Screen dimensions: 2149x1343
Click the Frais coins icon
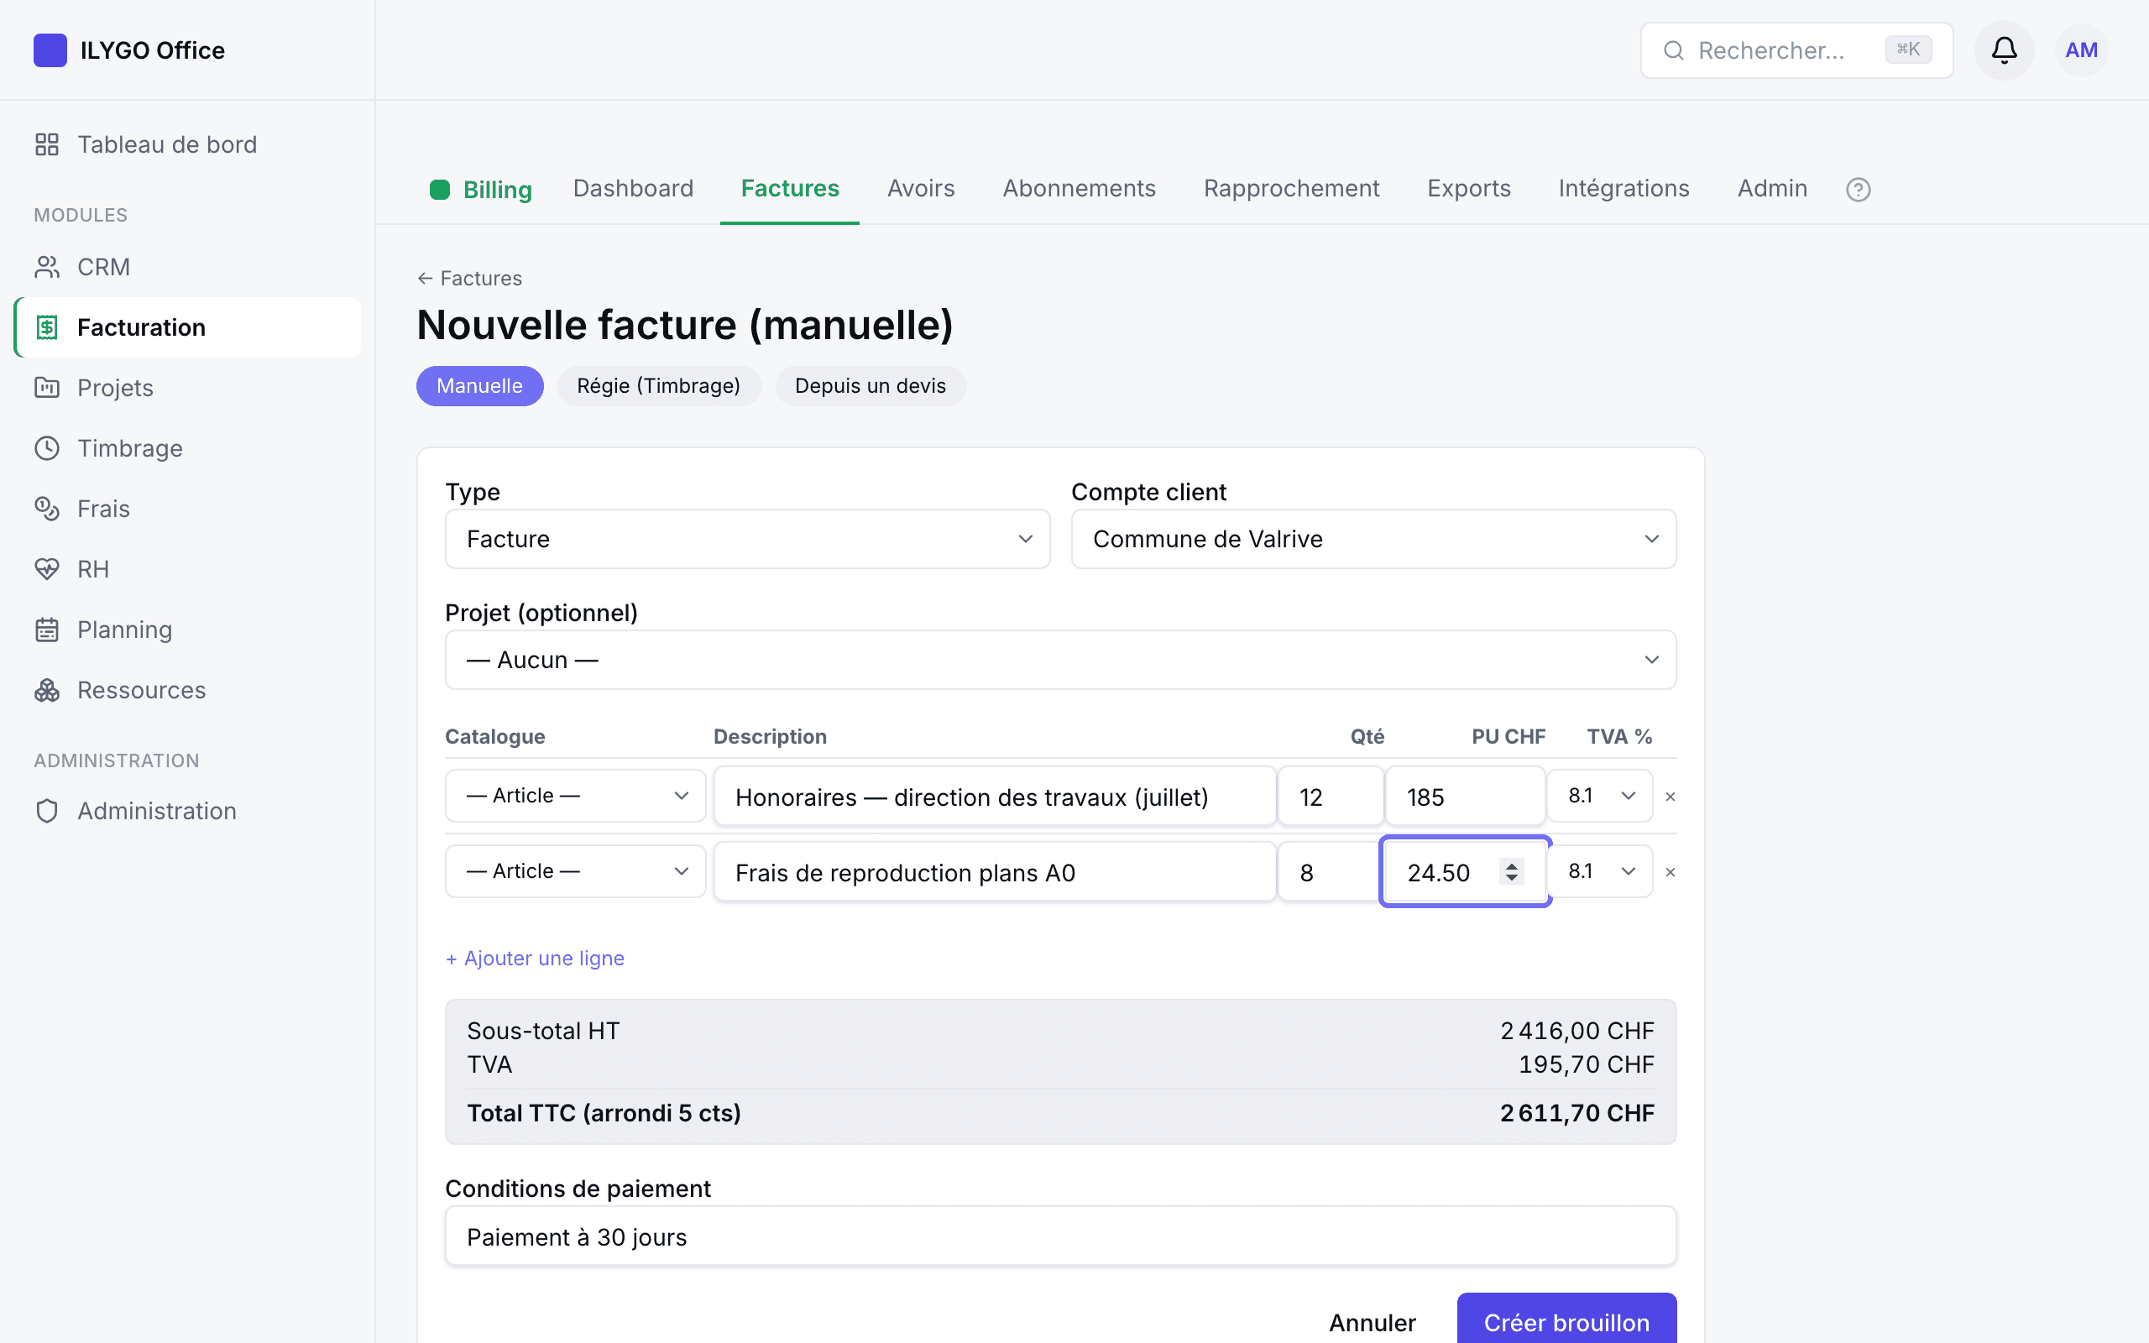pos(47,508)
